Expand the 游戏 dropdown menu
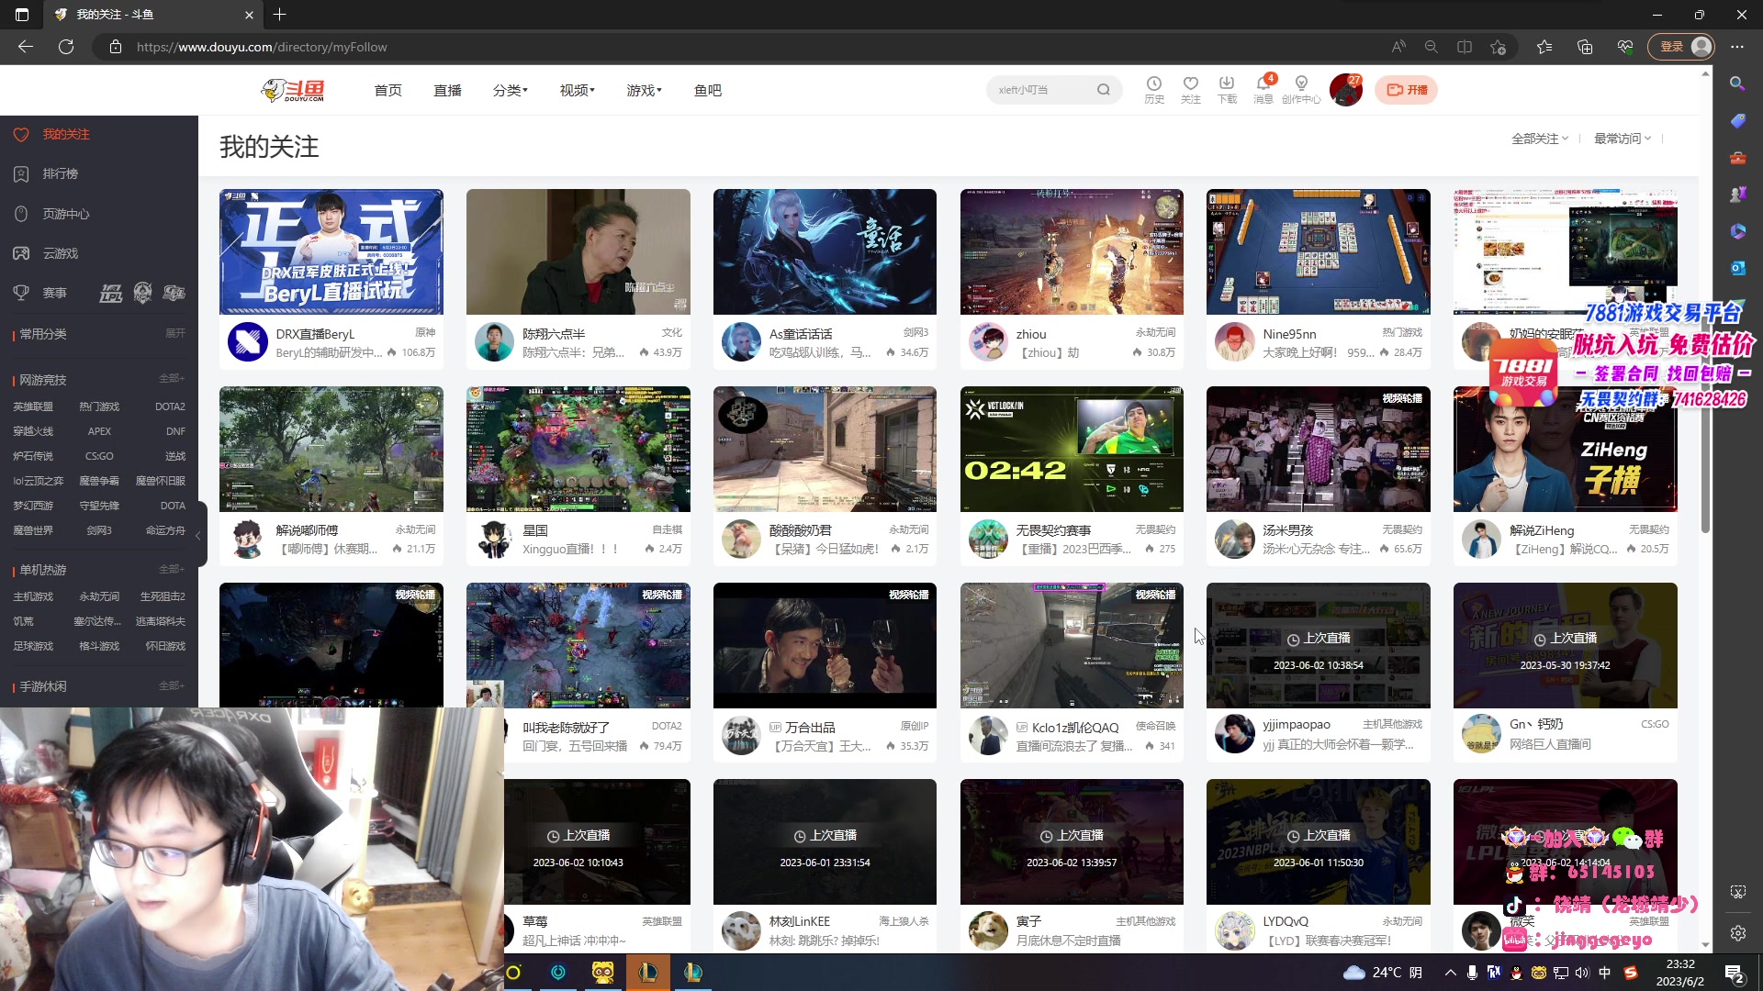Screen dimensions: 1763x991 (644, 90)
